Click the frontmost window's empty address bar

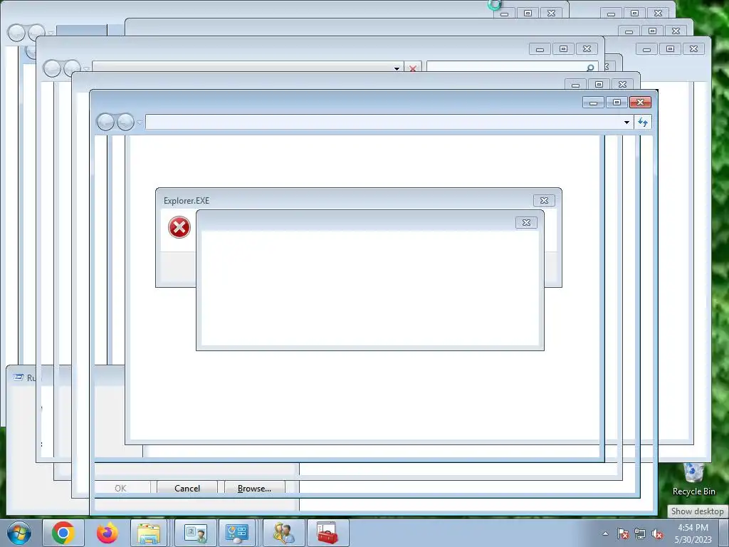coord(384,123)
